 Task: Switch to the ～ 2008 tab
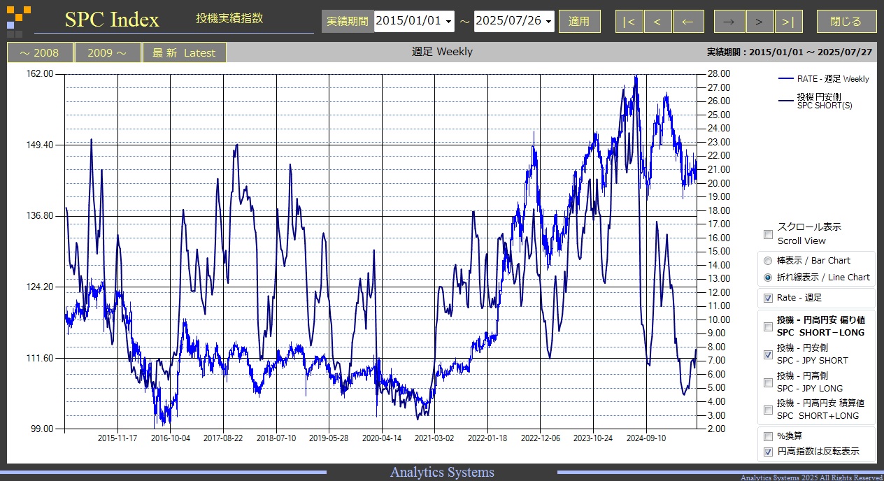pyautogui.click(x=39, y=52)
